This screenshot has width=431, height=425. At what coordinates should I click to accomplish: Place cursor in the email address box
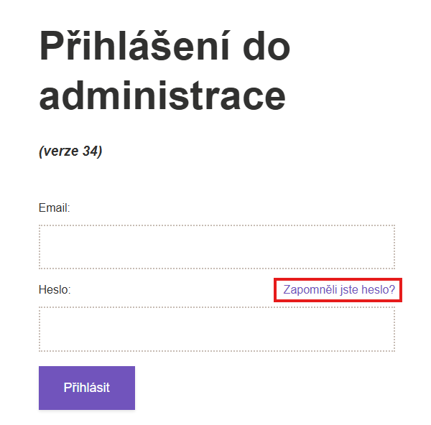coord(216,247)
